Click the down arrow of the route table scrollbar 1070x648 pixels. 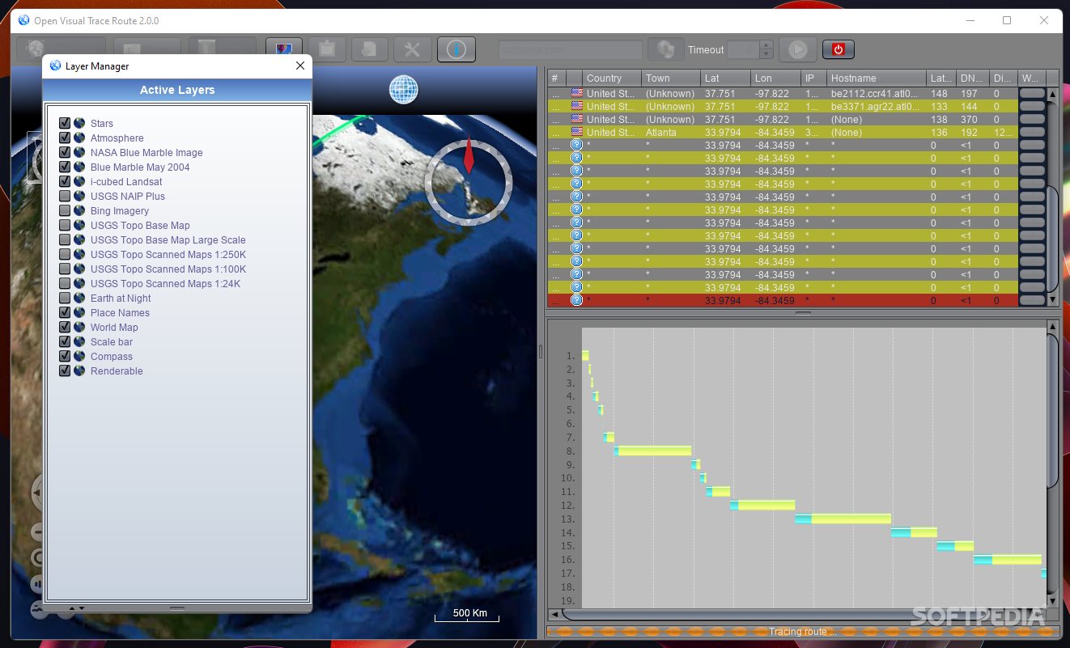click(1052, 300)
